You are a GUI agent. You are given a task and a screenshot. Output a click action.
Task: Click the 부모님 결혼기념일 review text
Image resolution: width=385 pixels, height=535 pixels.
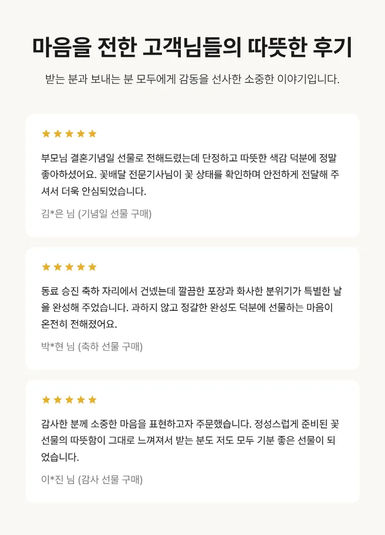[x=190, y=175]
